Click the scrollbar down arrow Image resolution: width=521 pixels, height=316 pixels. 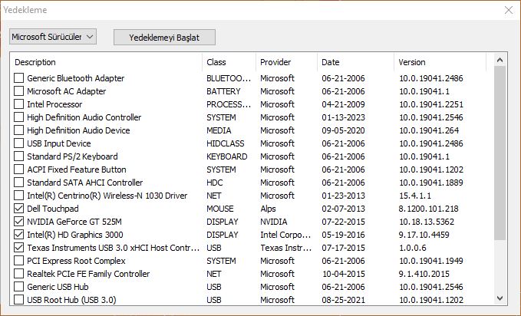pyautogui.click(x=500, y=298)
